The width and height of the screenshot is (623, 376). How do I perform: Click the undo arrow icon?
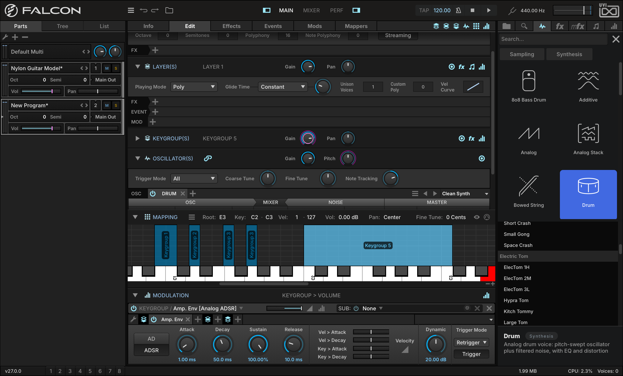[143, 10]
